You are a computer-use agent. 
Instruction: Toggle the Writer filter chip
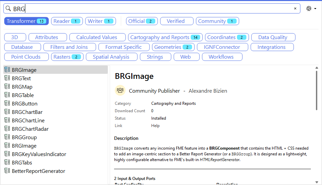pos(101,21)
